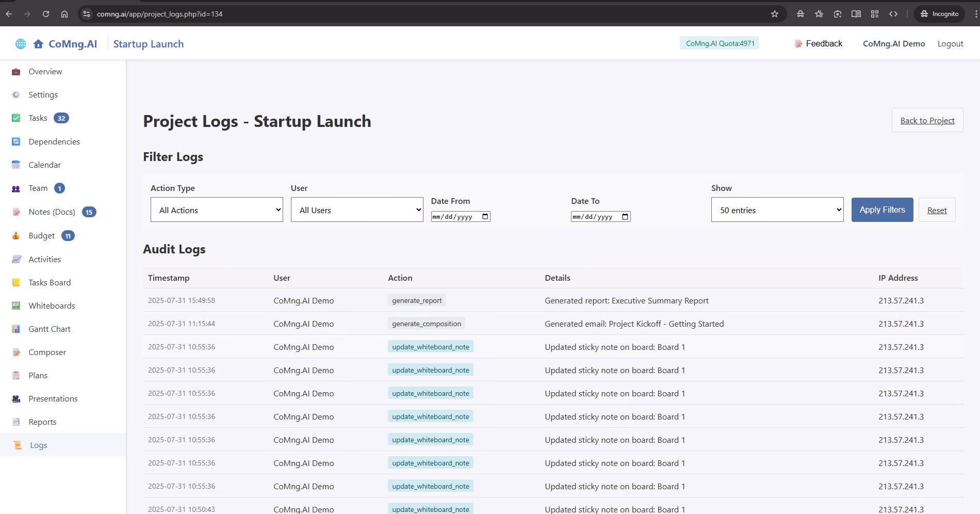This screenshot has width=980, height=514.
Task: Click the Date From input field
Action: [461, 217]
